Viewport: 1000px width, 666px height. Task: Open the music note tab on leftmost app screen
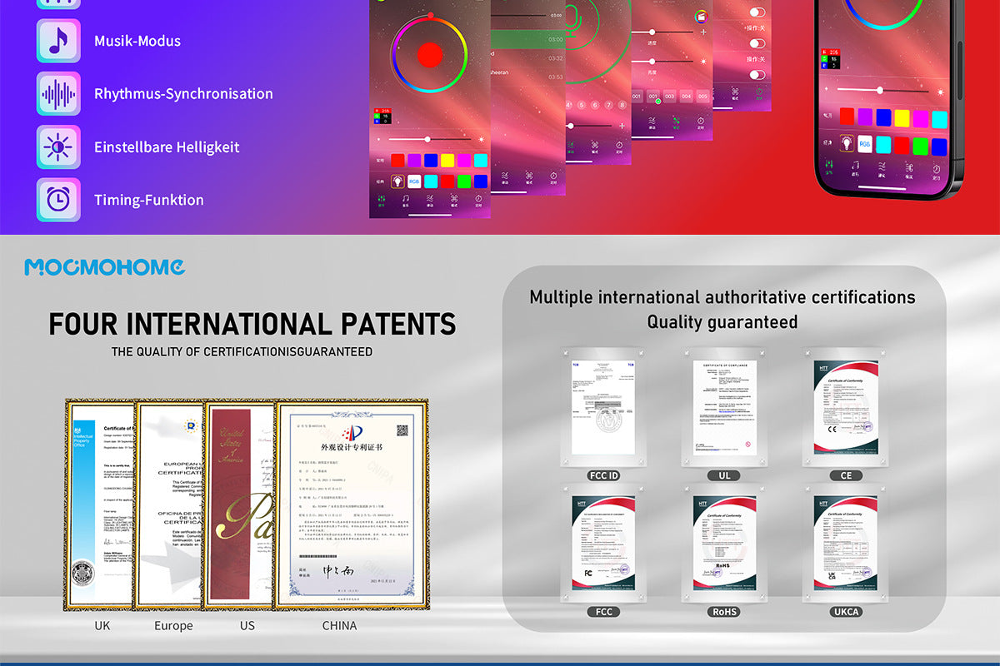(x=405, y=200)
